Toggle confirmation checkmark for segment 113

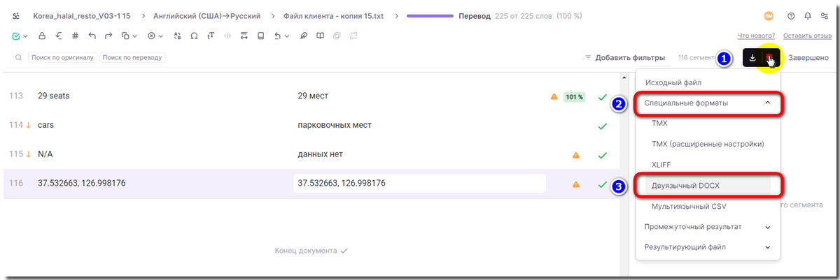tap(602, 97)
